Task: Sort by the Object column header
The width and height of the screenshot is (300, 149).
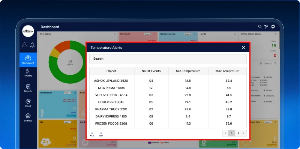Action: (111, 71)
